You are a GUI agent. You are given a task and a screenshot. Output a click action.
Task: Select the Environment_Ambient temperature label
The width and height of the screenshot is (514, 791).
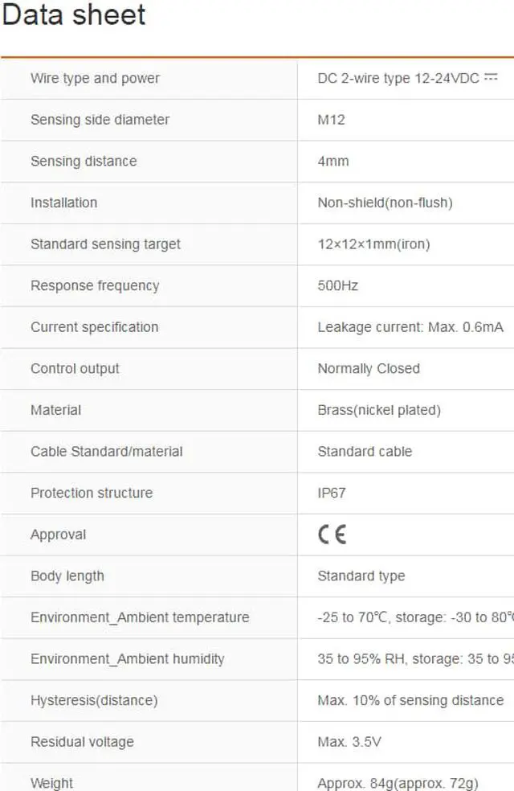(140, 617)
